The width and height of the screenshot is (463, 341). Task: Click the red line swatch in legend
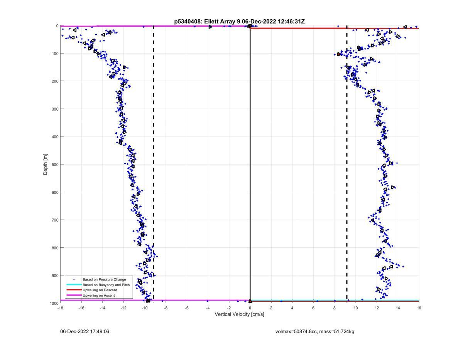74,290
